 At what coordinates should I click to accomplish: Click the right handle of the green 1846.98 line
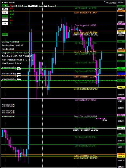116,81
